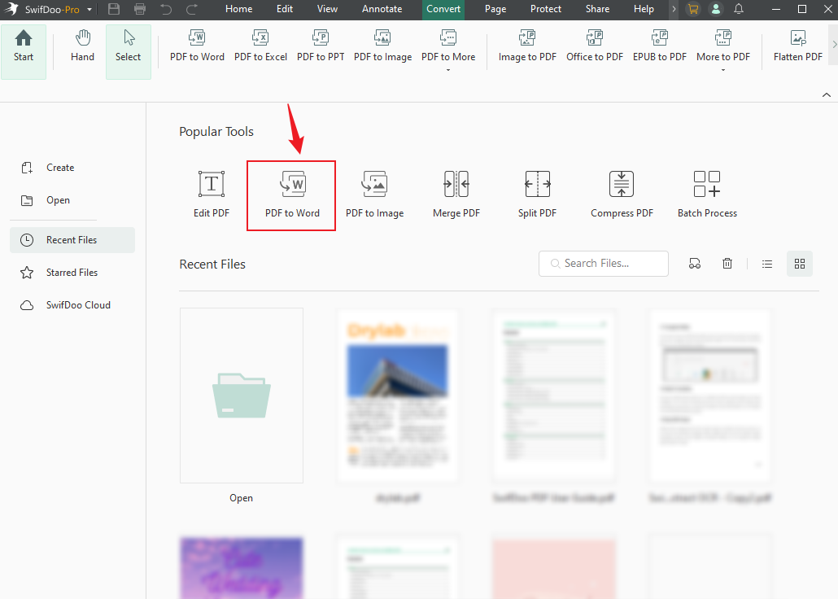The width and height of the screenshot is (838, 599).
Task: Click Split PDF popular tool
Action: click(x=537, y=195)
